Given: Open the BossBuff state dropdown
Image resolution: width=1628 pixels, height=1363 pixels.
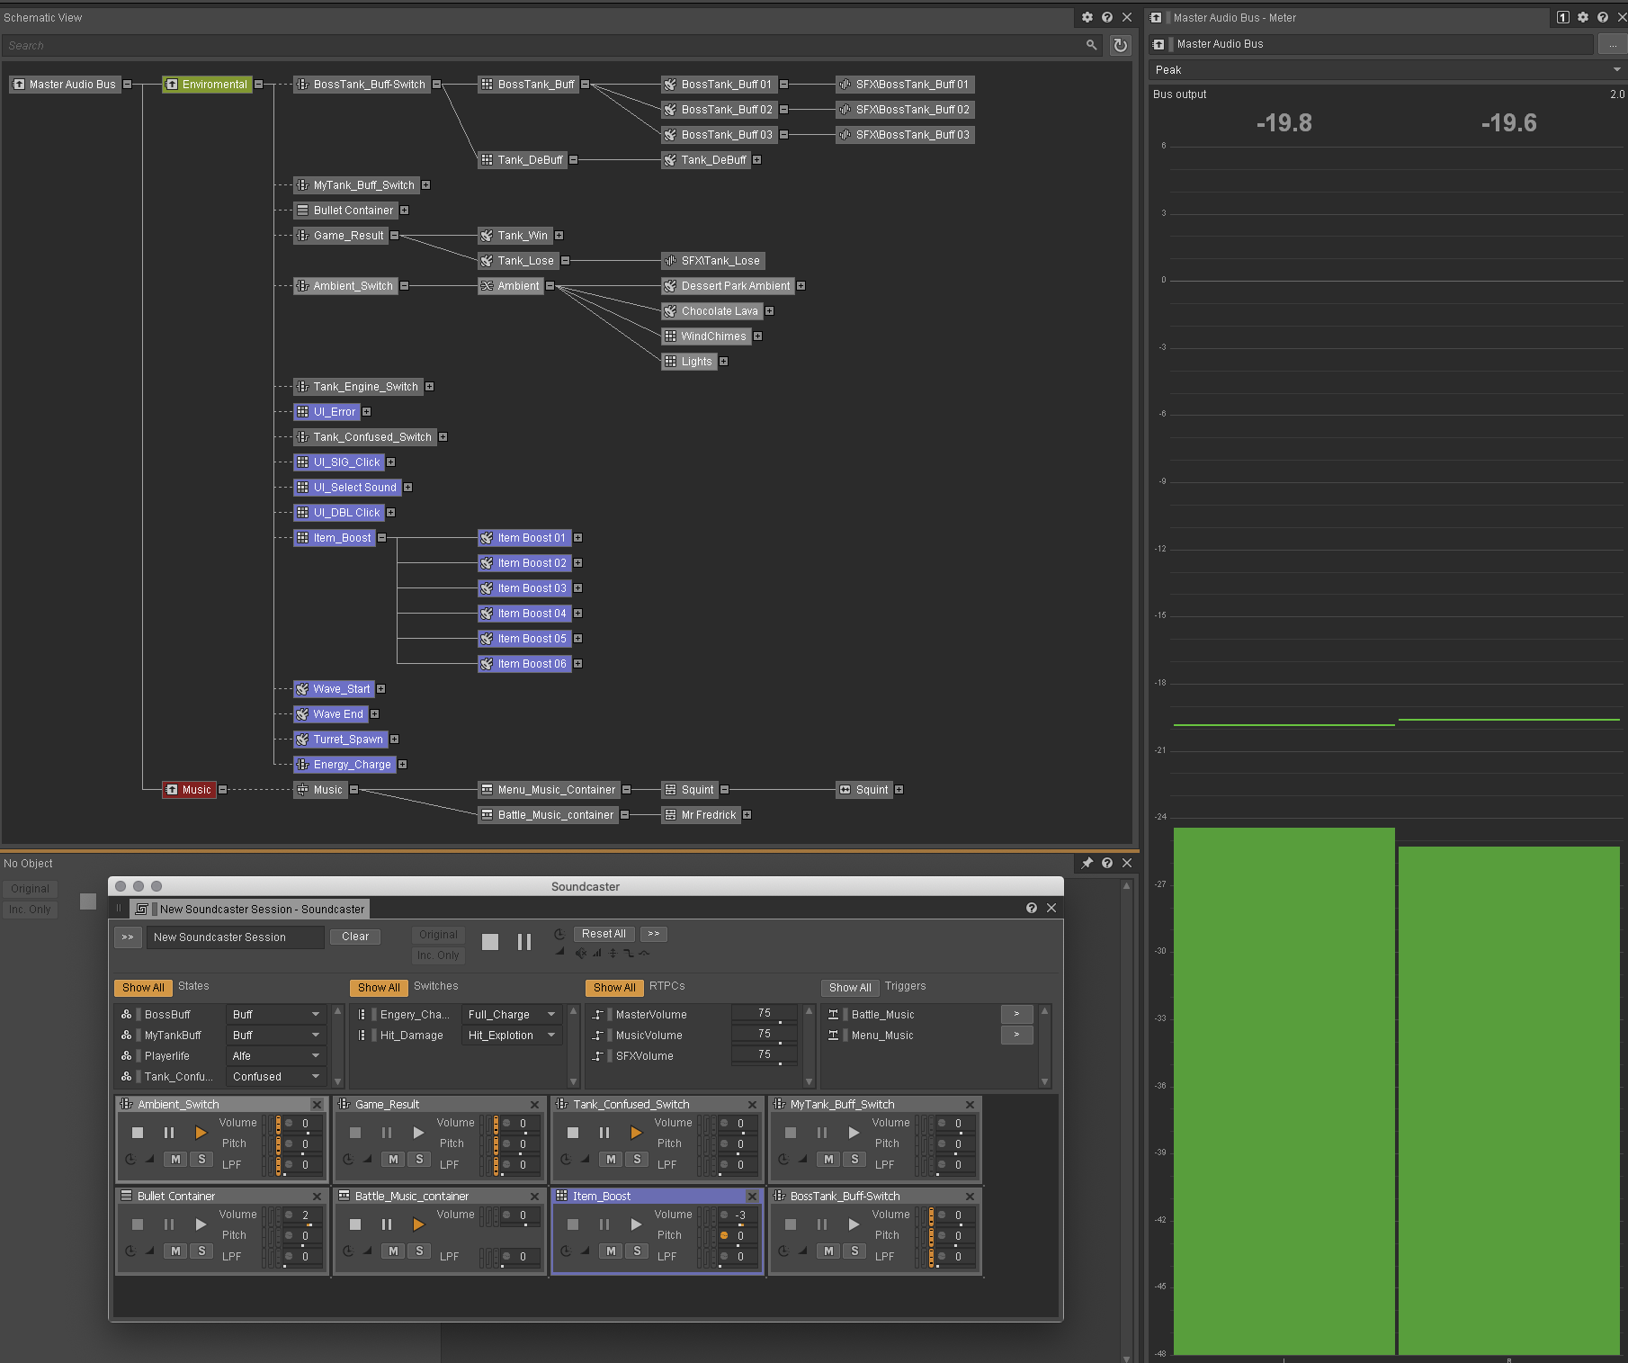Looking at the screenshot, I should point(275,1014).
